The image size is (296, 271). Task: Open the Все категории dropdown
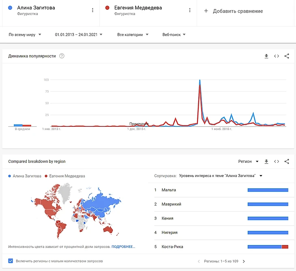pyautogui.click(x=133, y=35)
